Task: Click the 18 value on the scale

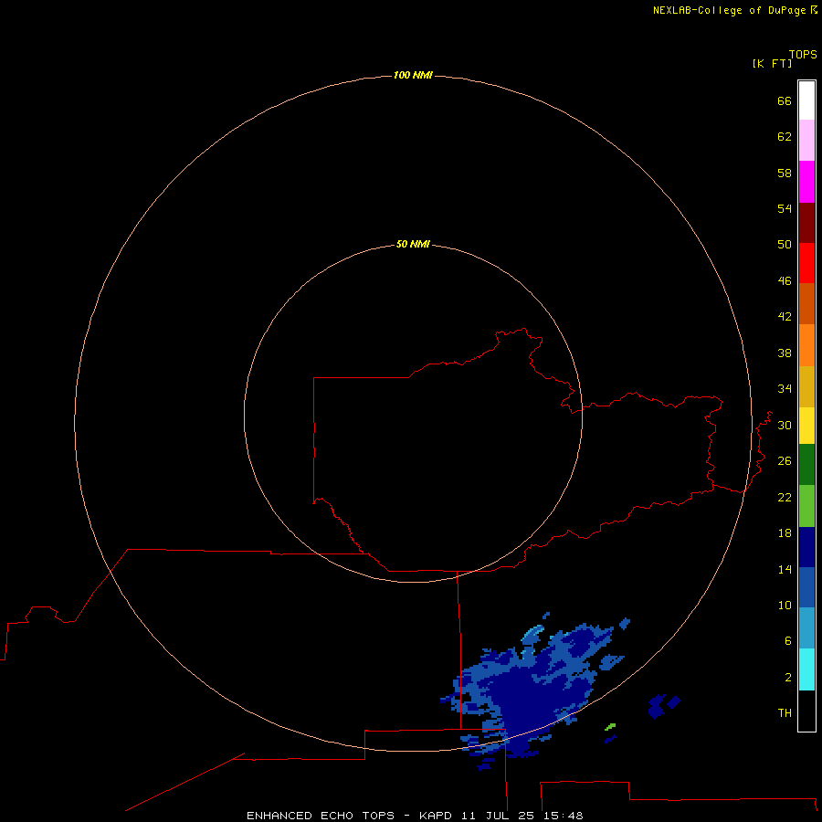Action: point(785,533)
